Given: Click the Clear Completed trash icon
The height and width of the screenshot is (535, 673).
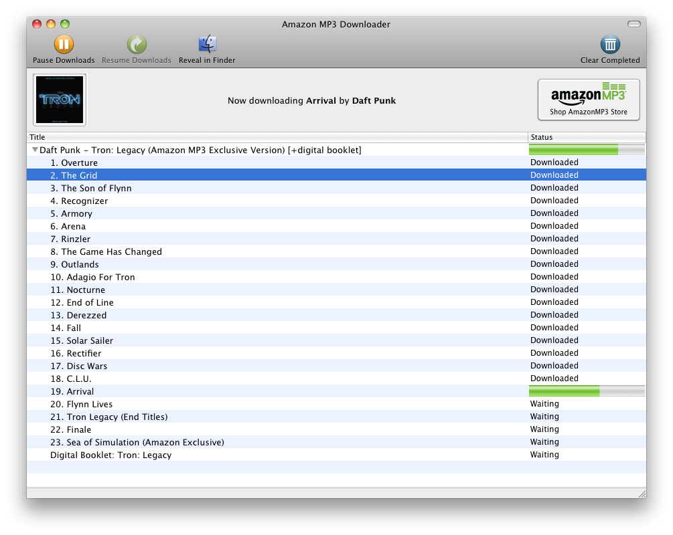Looking at the screenshot, I should pos(610,44).
